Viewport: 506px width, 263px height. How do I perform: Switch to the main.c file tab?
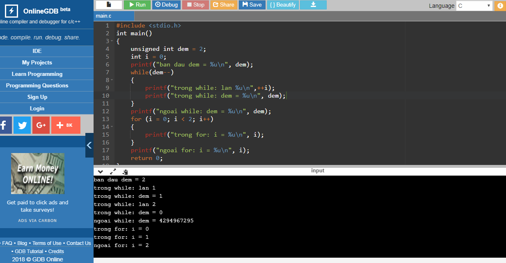(104, 16)
